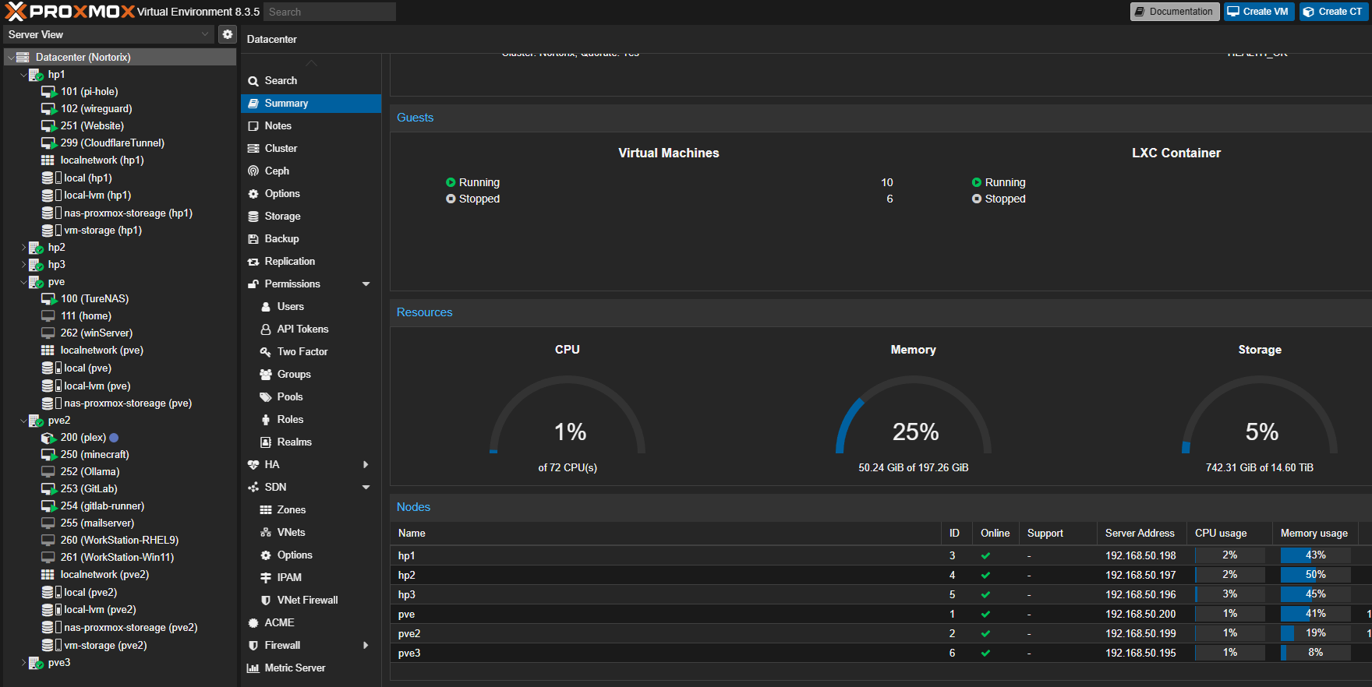The image size is (1372, 687).
Task: Open the Zones menu item
Action: (311, 510)
